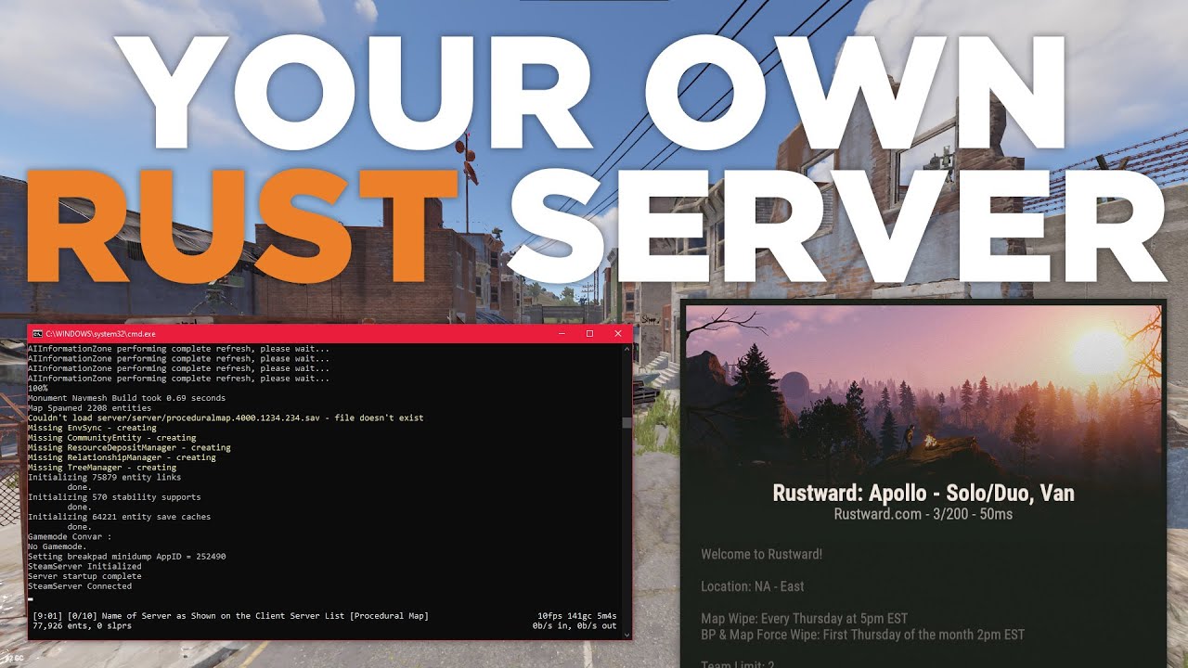1188x668 pixels.
Task: Click the "Gamemode Convar :" console line
Action: coord(70,536)
